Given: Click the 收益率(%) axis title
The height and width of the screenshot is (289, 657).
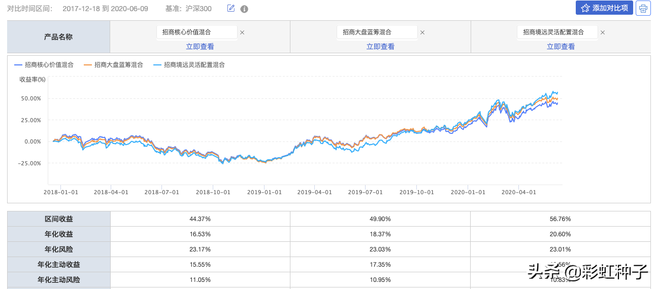Looking at the screenshot, I should [x=32, y=79].
